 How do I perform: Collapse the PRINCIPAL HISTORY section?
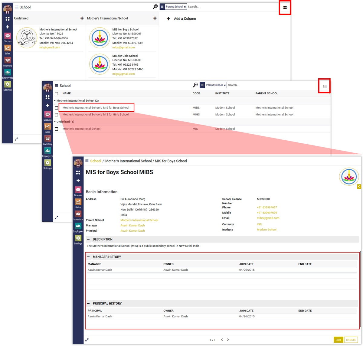[x=88, y=303]
